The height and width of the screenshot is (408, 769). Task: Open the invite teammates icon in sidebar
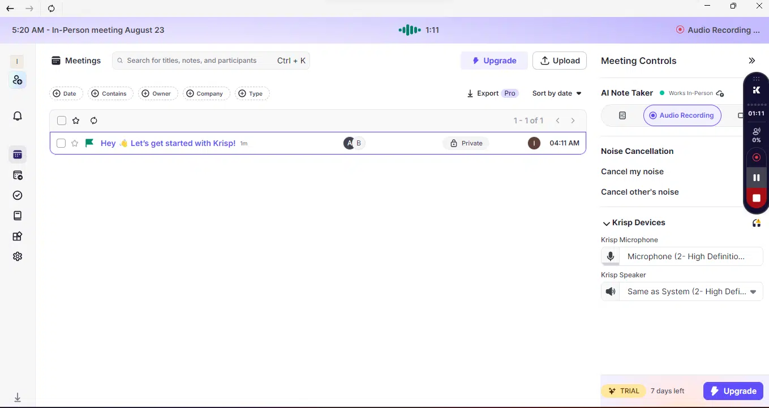coord(18,80)
